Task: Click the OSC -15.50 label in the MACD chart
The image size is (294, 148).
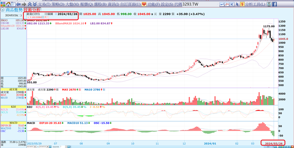Action: tap(103, 123)
